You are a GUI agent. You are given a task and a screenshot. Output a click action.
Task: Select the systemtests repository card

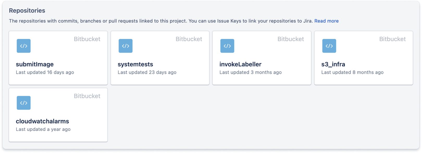pos(160,58)
